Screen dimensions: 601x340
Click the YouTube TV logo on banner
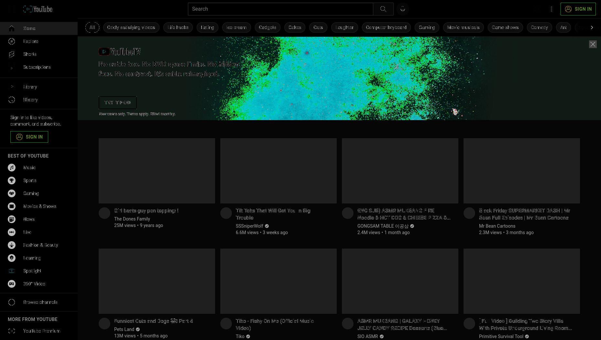[x=120, y=52]
